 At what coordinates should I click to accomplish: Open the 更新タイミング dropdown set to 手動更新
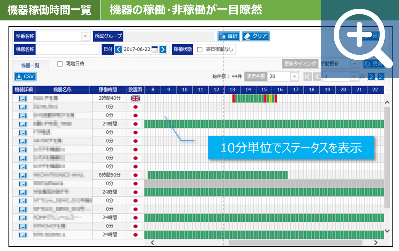tap(355, 64)
